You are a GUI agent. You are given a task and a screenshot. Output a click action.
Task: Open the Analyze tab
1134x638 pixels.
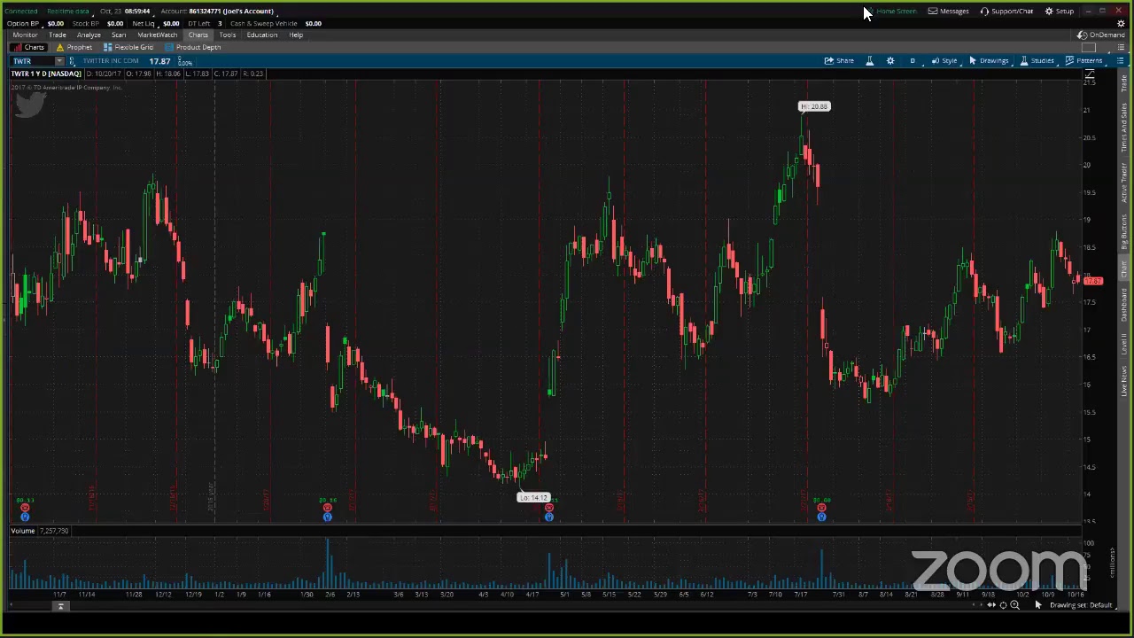click(89, 35)
